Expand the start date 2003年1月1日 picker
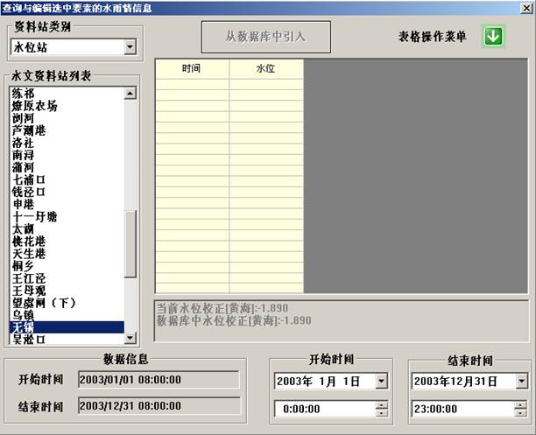The height and width of the screenshot is (435, 536). coord(381,381)
